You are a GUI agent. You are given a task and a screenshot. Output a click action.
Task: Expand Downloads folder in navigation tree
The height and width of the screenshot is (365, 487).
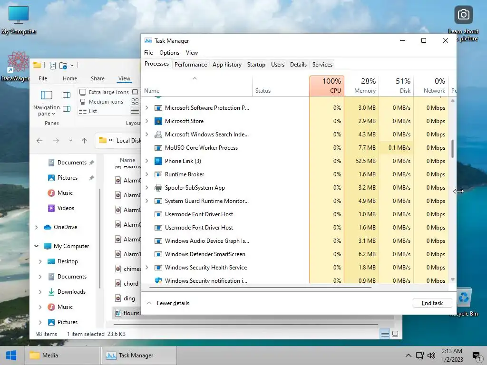pos(40,292)
